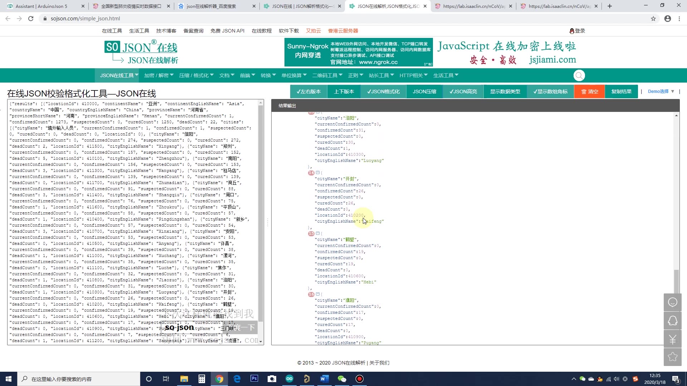The image size is (687, 386).
Task: Click the SO JSON site logo
Action: pos(141,52)
